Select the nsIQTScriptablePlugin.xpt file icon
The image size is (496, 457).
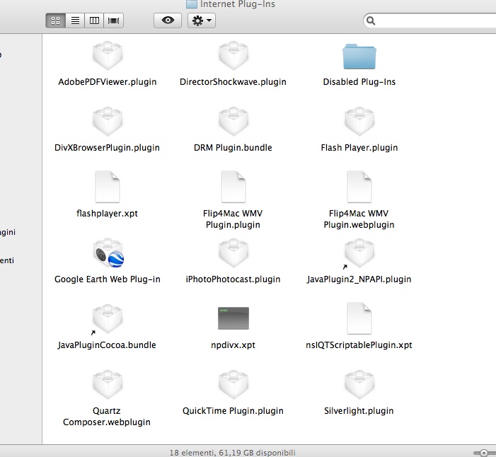click(x=359, y=318)
